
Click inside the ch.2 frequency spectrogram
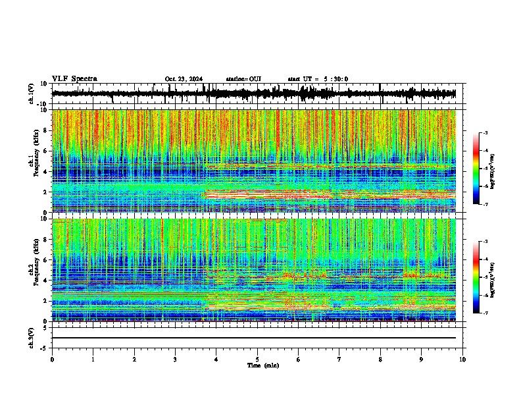[x=254, y=270]
